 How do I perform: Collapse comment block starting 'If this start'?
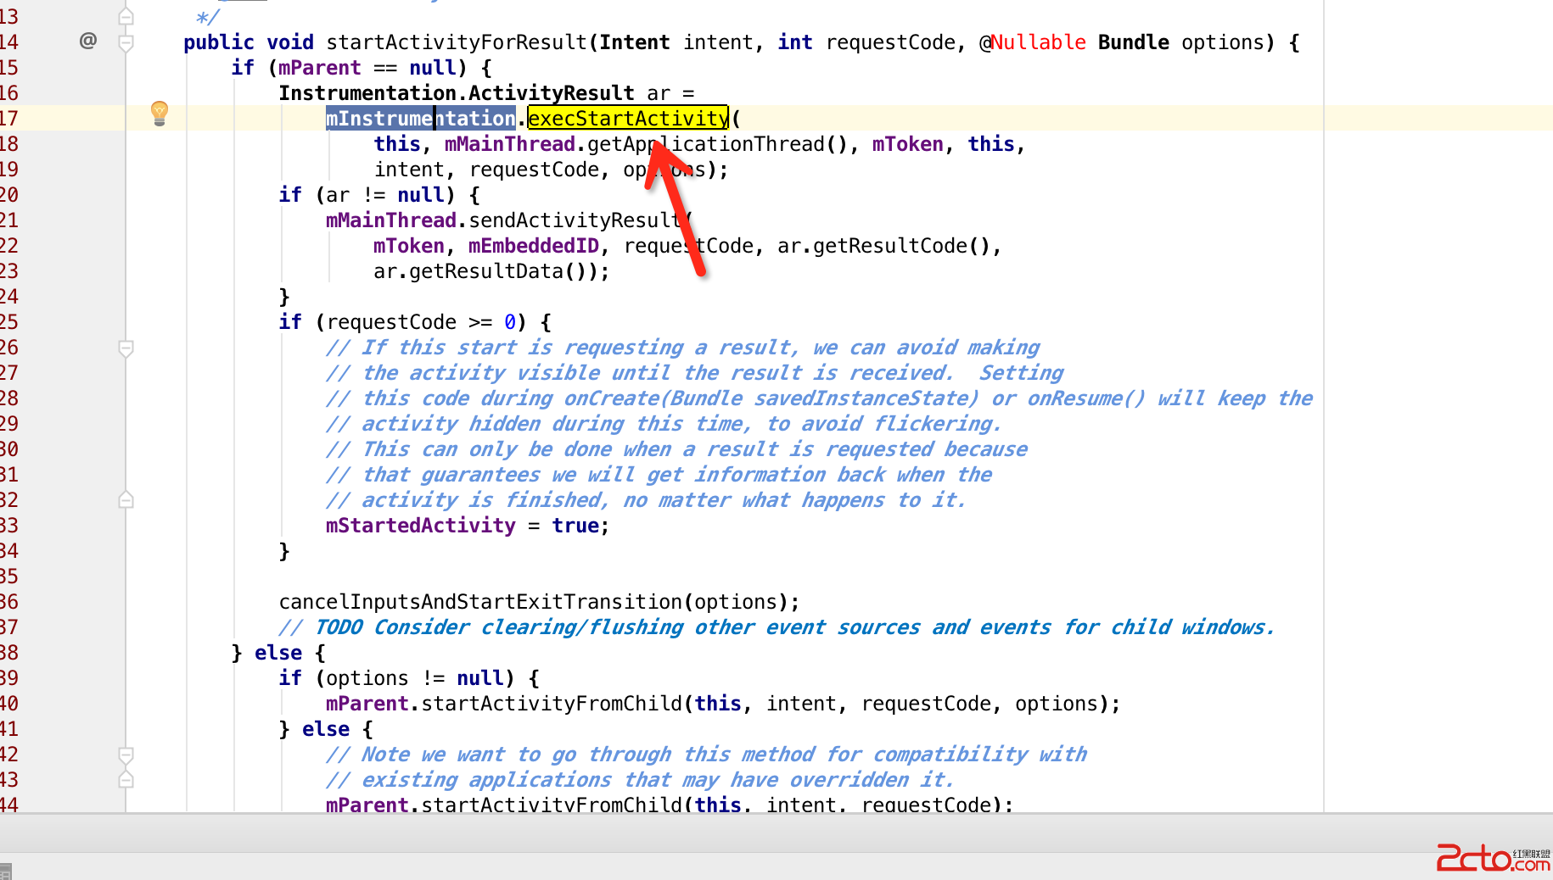(x=126, y=348)
